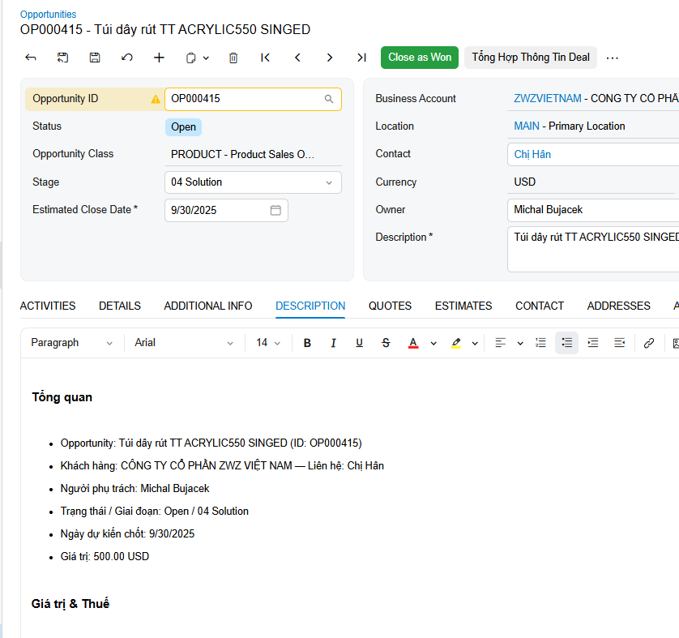The width and height of the screenshot is (679, 638).
Task: Open the Stage dropdown showing 04 Solution
Action: point(330,182)
